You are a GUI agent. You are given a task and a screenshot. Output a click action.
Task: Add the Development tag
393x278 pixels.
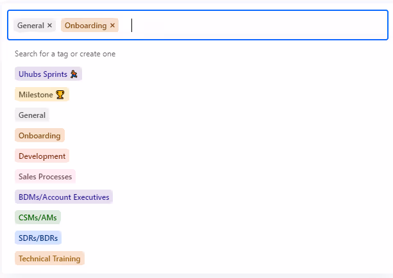click(42, 156)
